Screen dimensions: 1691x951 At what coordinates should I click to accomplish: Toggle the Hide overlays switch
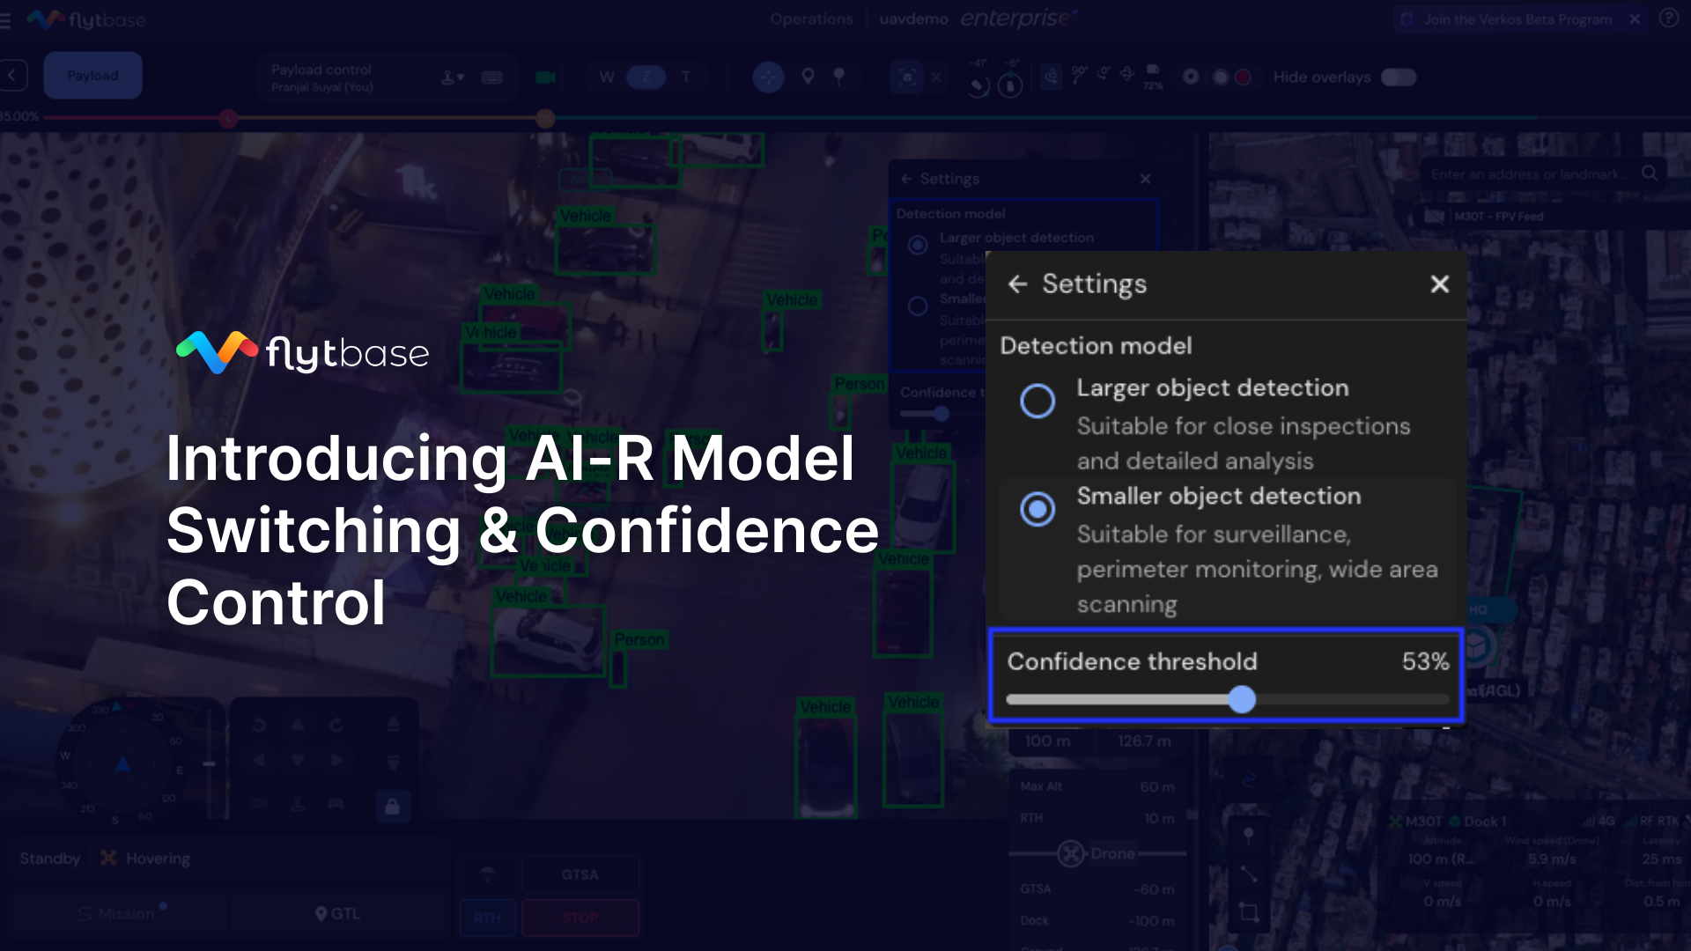pyautogui.click(x=1398, y=77)
